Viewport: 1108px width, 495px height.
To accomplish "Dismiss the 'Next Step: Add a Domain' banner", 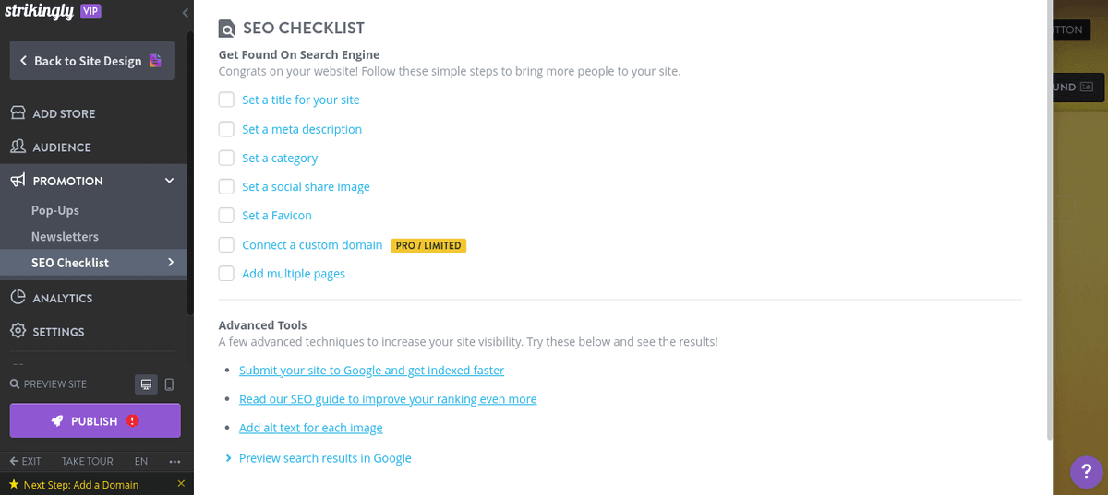I will [x=181, y=484].
